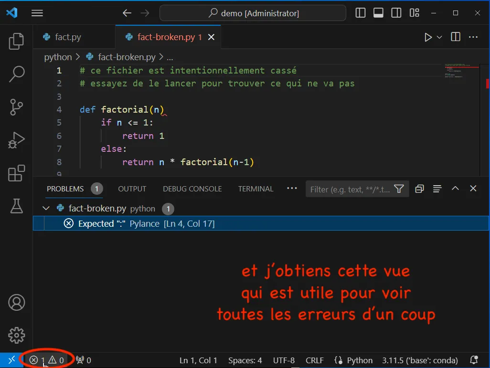Open the Extensions view
Viewport: 490px width, 368px height.
tap(16, 173)
